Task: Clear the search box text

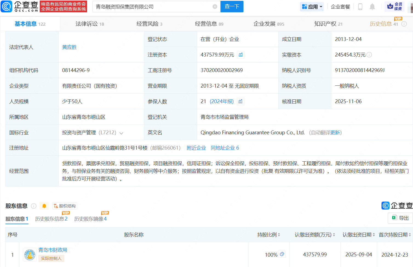Action: (215, 7)
